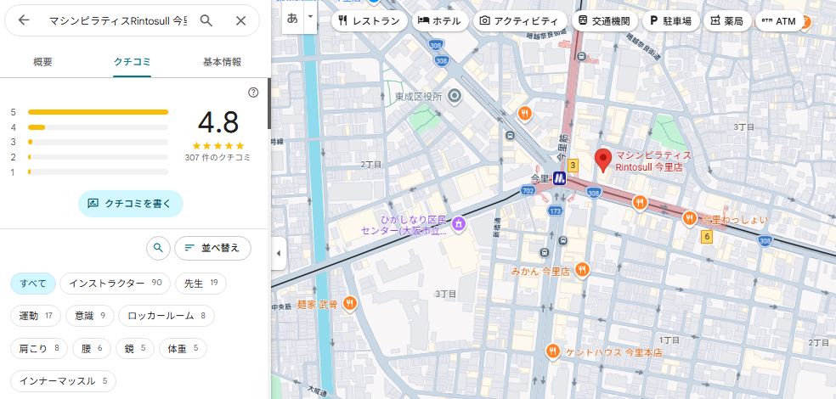Switch to the 基本情報 tab

point(222,62)
